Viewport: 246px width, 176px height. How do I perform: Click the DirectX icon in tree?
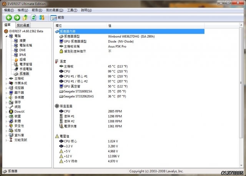point(11,112)
